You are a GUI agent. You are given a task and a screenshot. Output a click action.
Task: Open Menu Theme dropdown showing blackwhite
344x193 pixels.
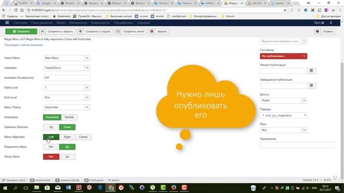click(x=67, y=107)
